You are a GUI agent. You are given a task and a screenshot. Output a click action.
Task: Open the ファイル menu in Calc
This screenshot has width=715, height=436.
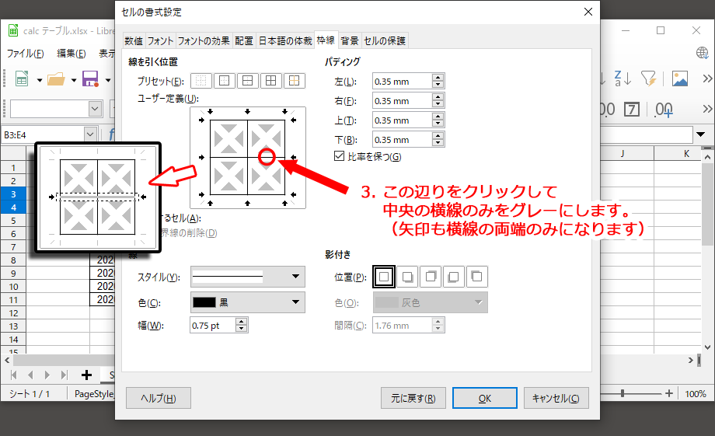(25, 54)
